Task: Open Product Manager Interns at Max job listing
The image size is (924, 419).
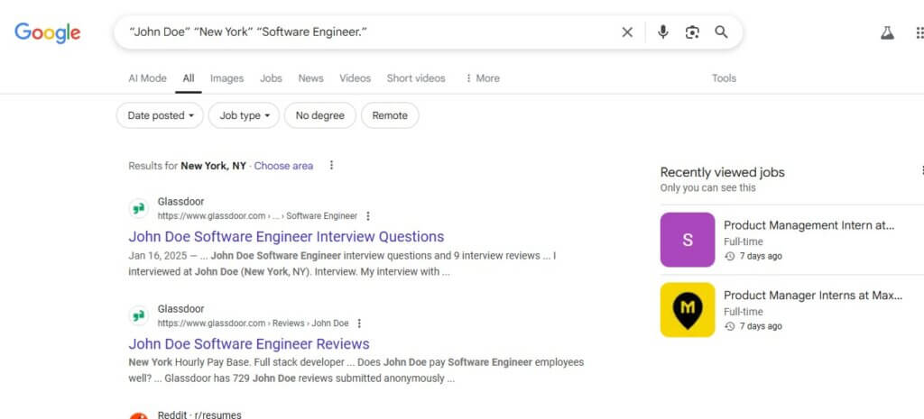Action: click(x=813, y=296)
